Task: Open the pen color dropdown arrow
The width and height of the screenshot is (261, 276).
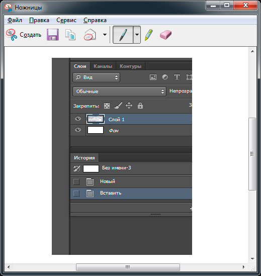Action: point(137,35)
